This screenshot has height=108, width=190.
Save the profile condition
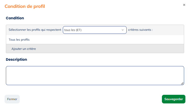173,99
